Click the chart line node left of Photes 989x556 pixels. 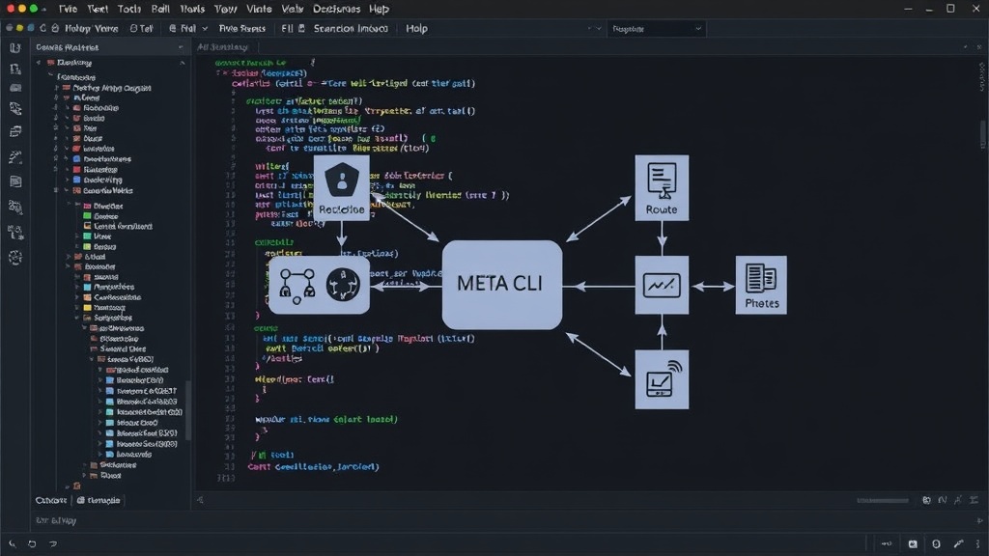662,285
